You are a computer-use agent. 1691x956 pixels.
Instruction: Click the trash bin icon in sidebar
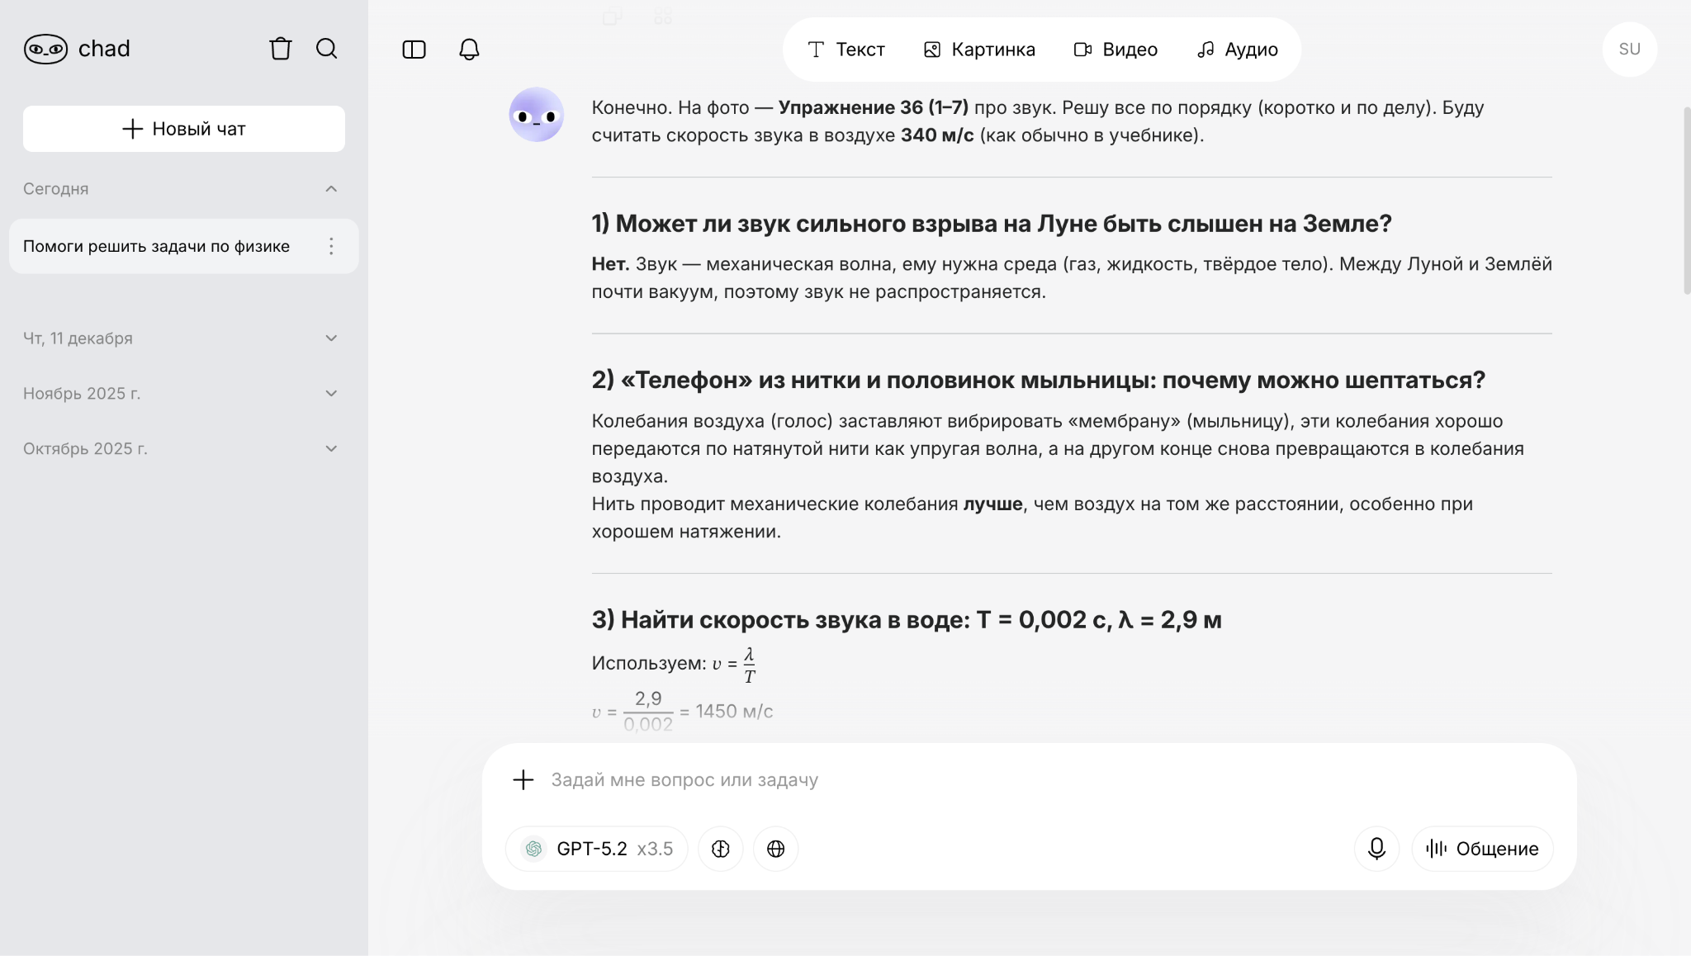coord(280,49)
